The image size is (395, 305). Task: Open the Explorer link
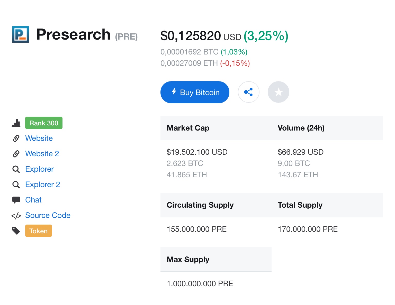coord(40,169)
